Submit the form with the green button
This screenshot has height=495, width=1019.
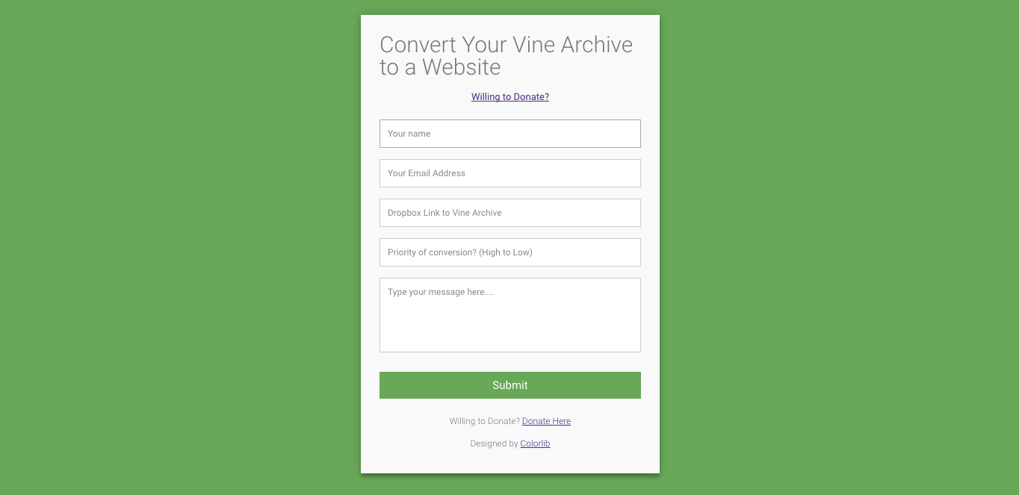[x=509, y=385]
